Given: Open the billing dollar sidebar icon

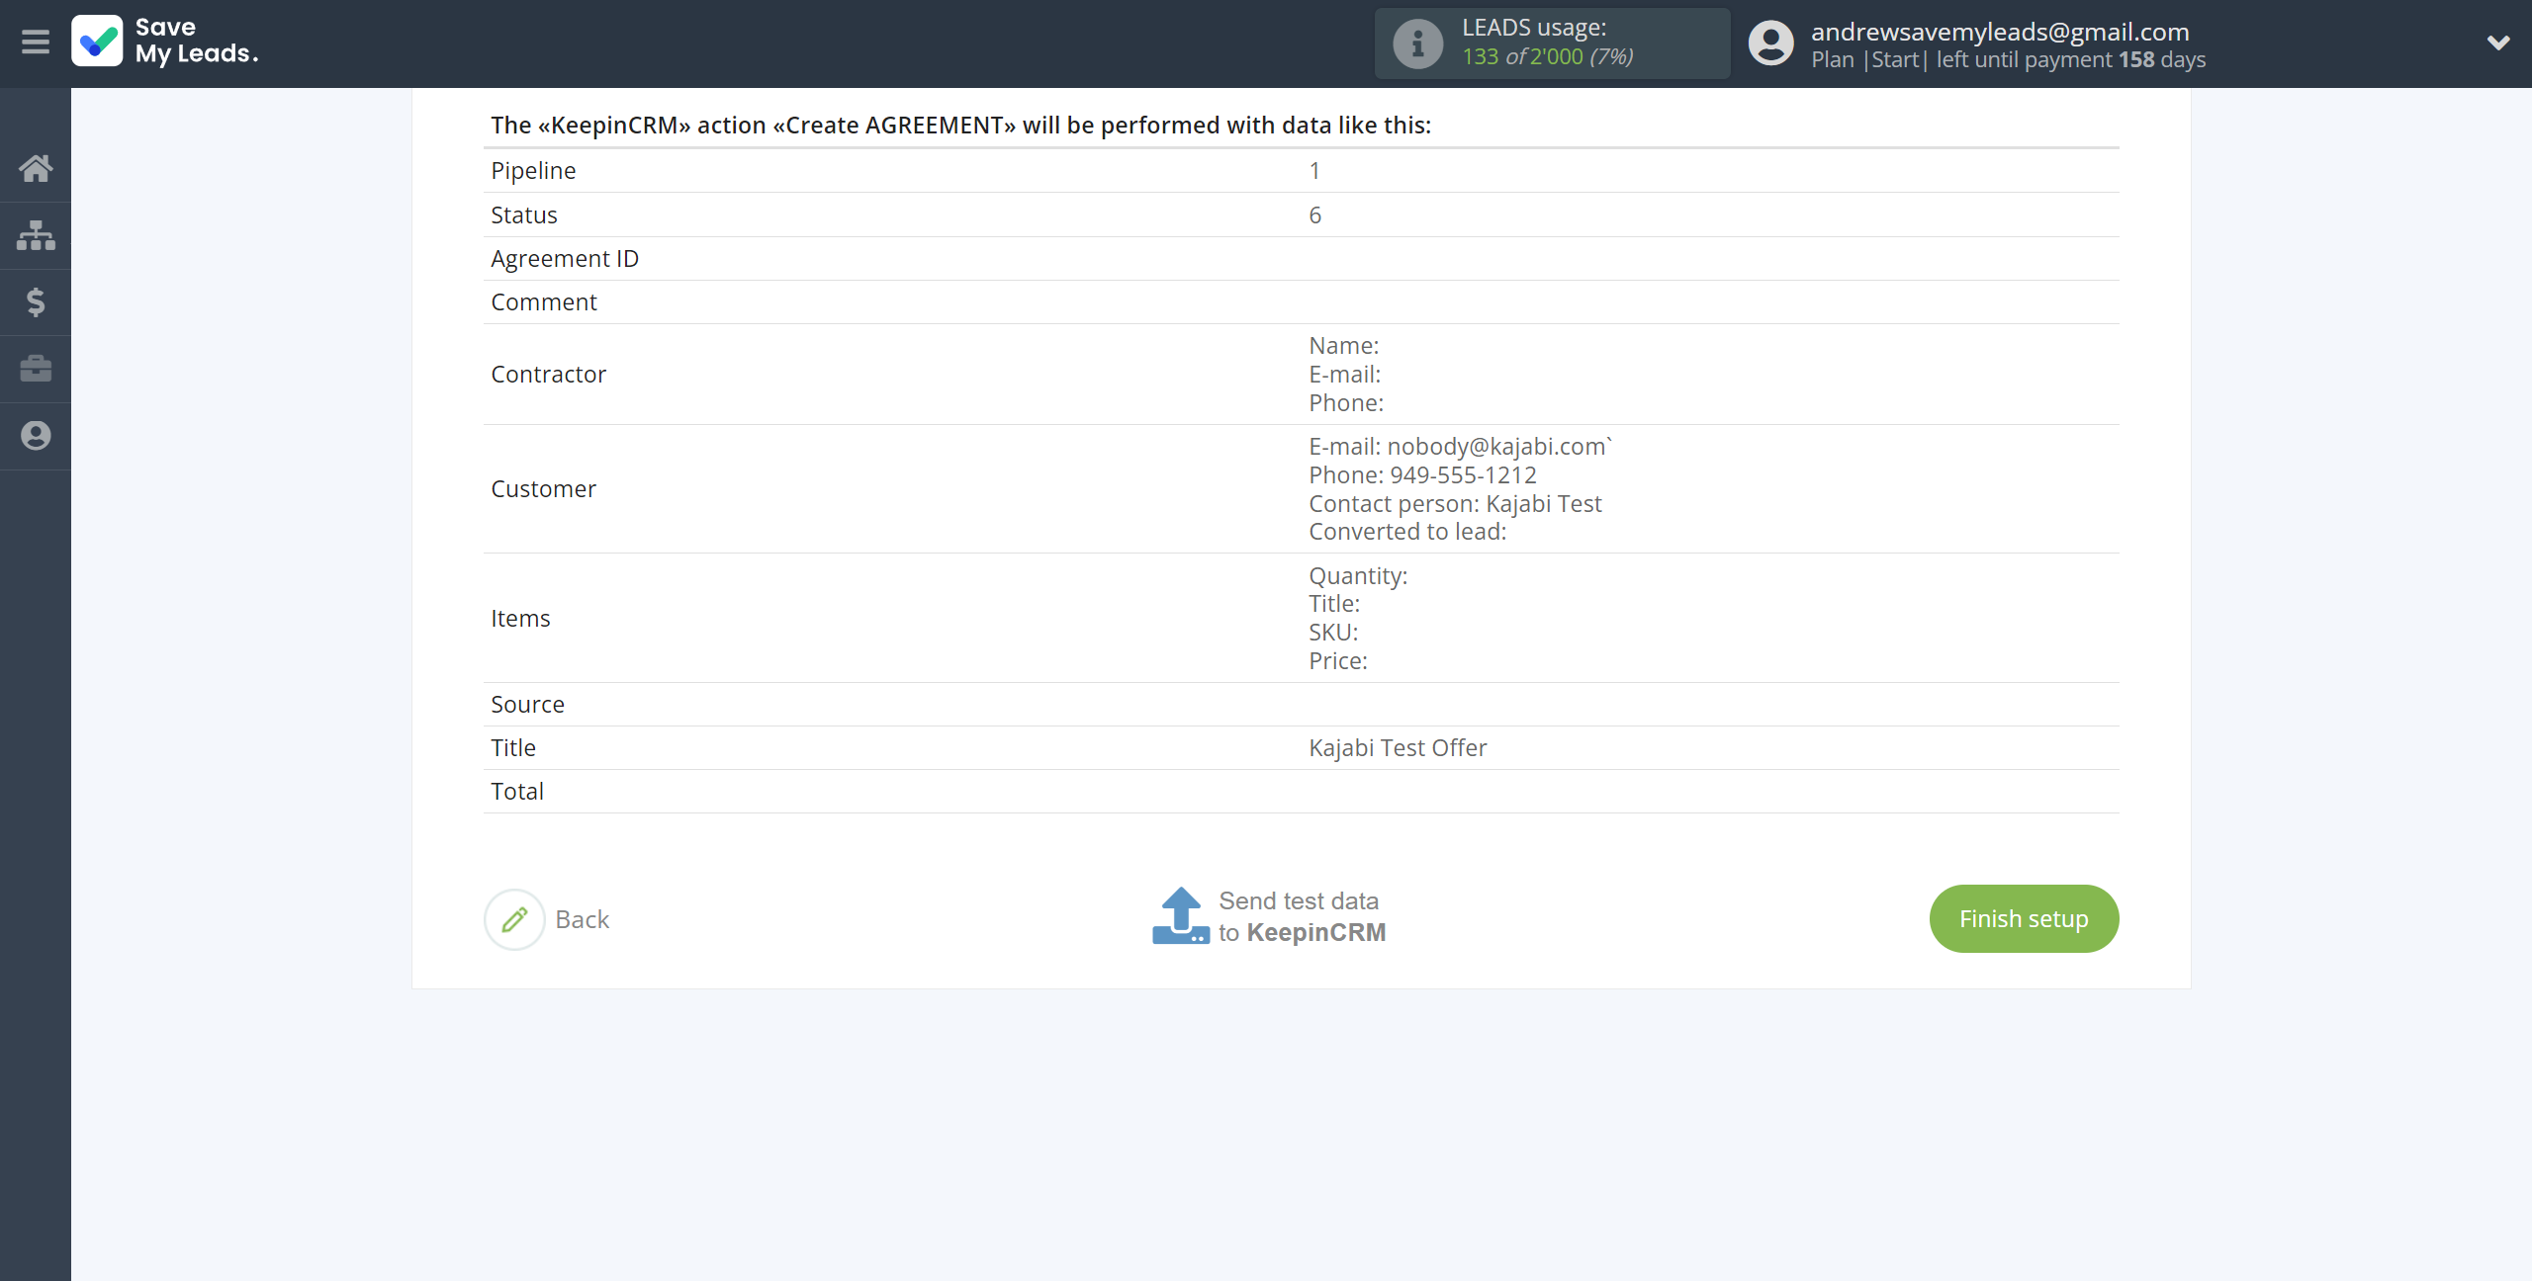Looking at the screenshot, I should [x=36, y=301].
